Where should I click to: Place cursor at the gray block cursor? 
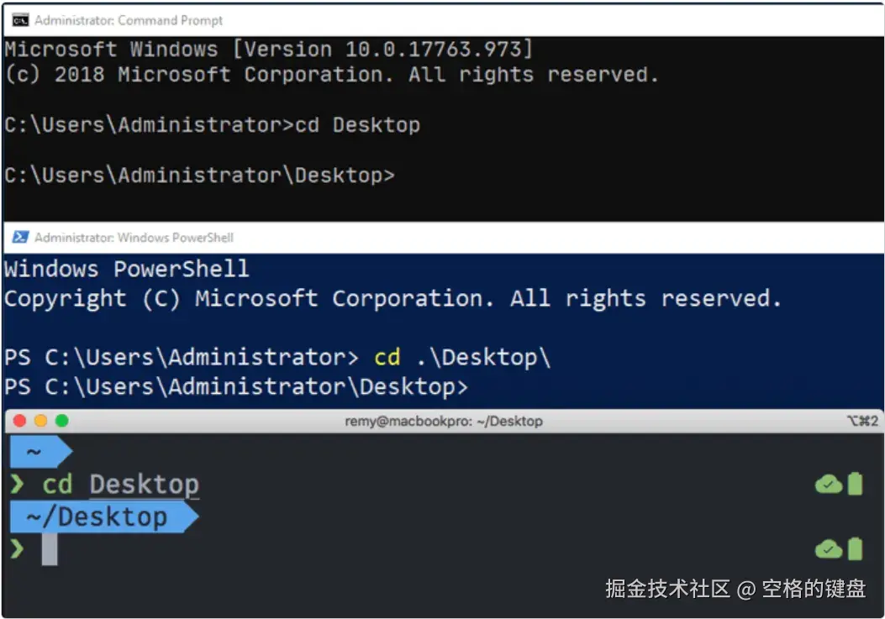(50, 549)
